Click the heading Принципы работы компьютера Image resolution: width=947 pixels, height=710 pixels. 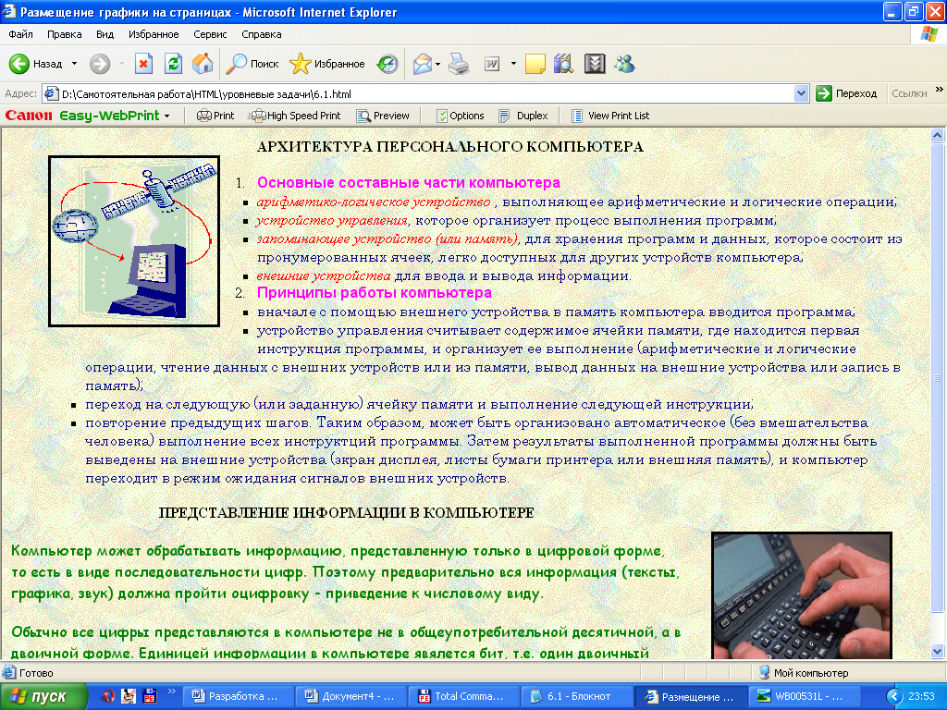click(375, 292)
